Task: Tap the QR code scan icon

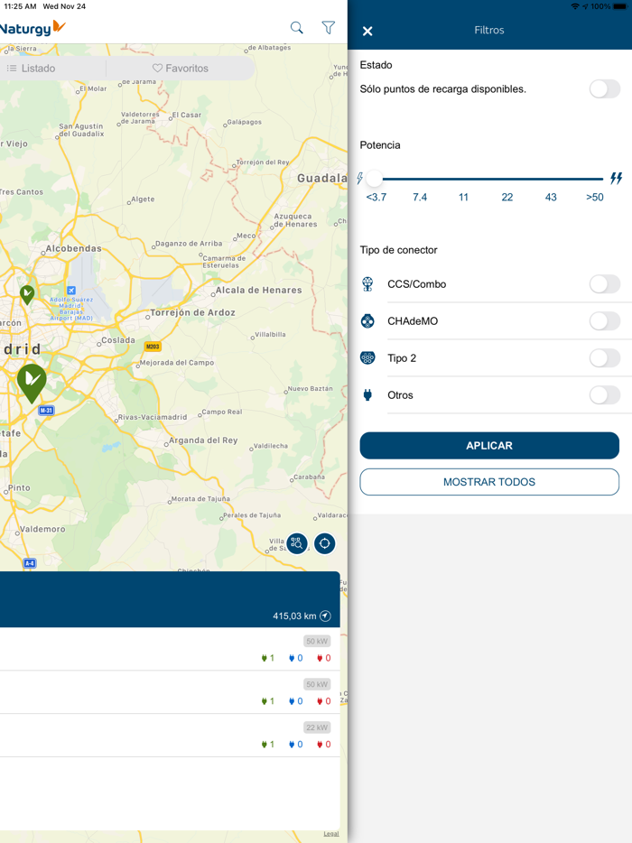Action: pos(296,543)
